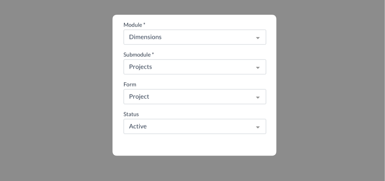Click the selected value text "Dimensions"
The height and width of the screenshot is (181, 385).
(145, 37)
